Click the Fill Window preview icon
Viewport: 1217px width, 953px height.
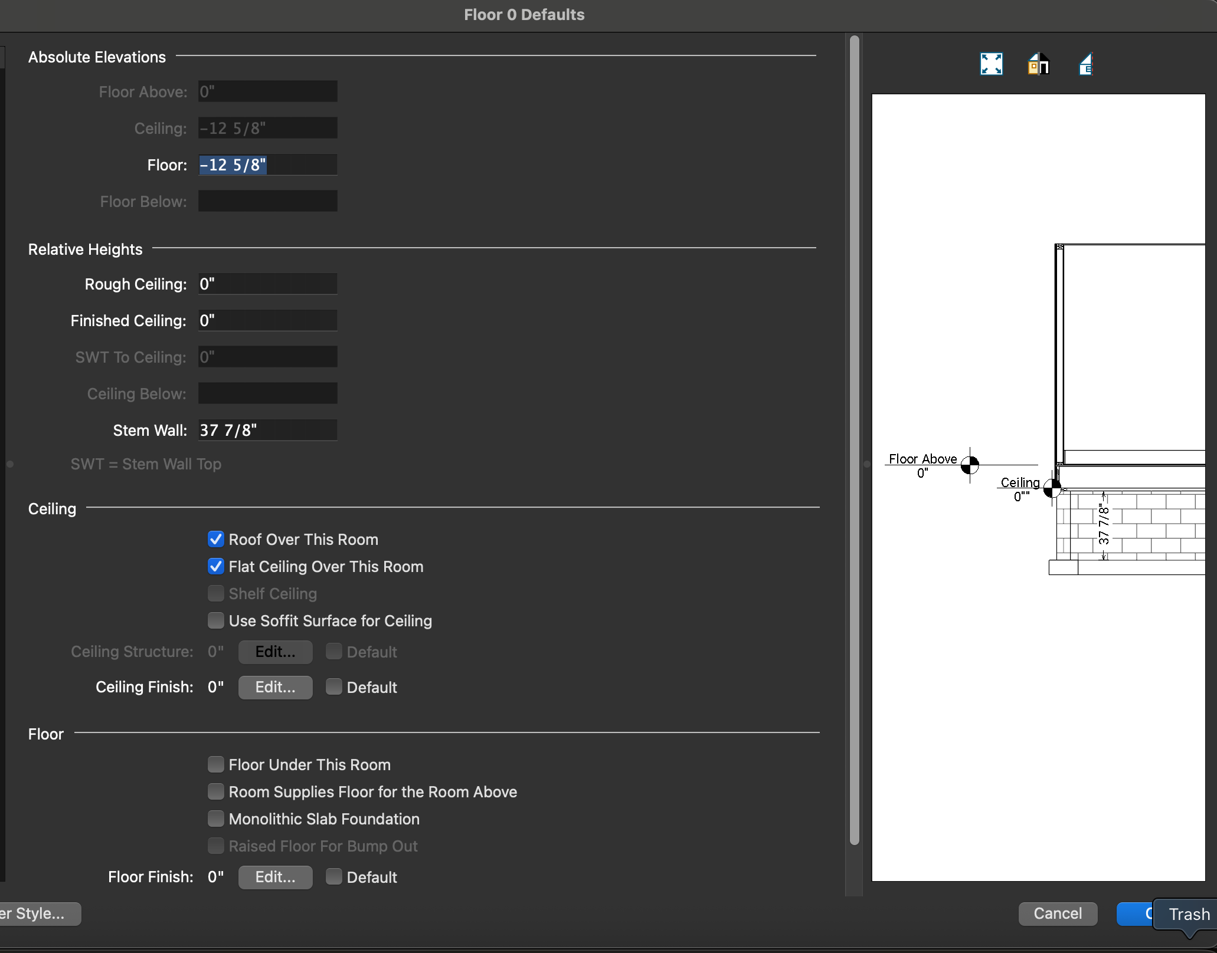click(x=991, y=64)
